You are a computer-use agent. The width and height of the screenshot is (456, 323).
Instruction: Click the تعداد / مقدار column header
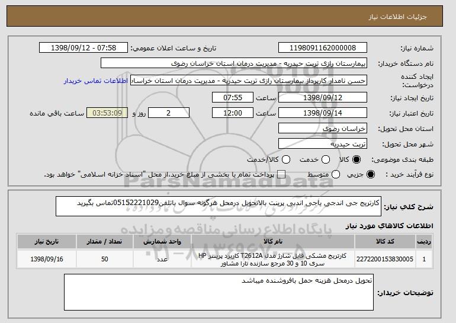click(105, 242)
